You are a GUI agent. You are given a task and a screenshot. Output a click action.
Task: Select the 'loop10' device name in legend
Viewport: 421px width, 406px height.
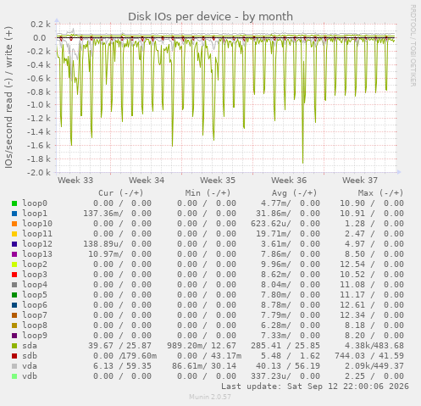37,224
